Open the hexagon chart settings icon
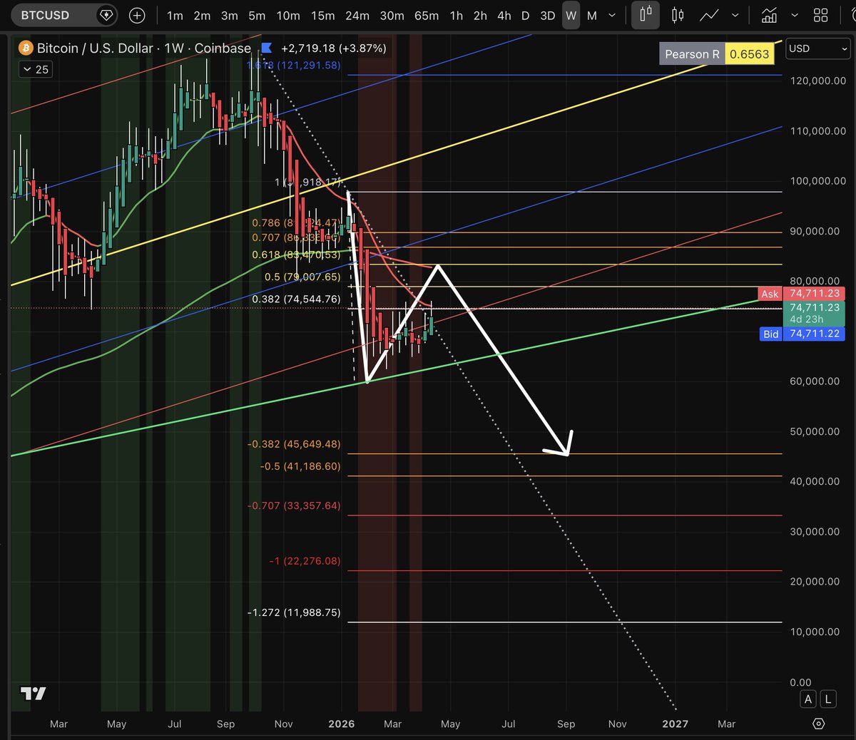 click(819, 724)
